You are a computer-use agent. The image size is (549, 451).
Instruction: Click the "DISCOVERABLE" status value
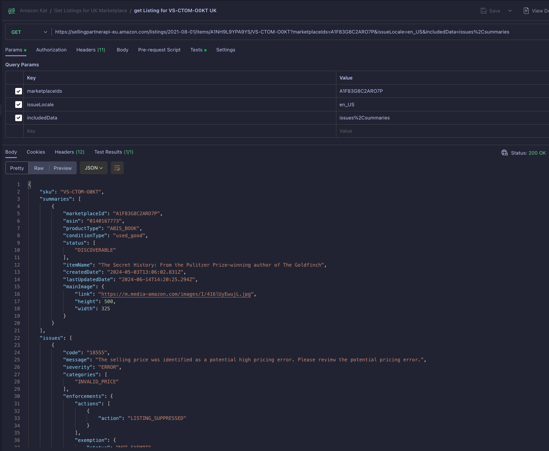95,250
